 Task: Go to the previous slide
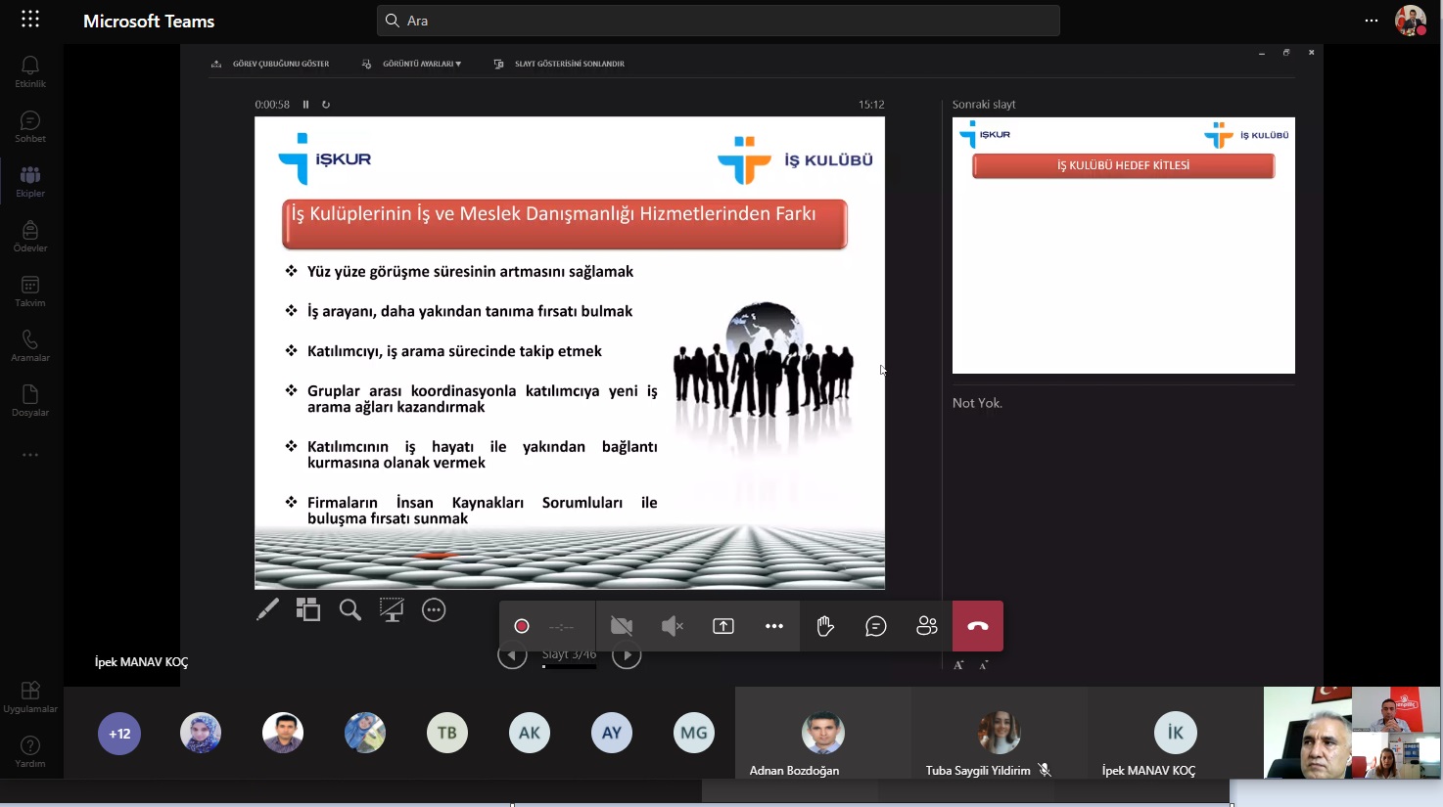[x=512, y=657]
